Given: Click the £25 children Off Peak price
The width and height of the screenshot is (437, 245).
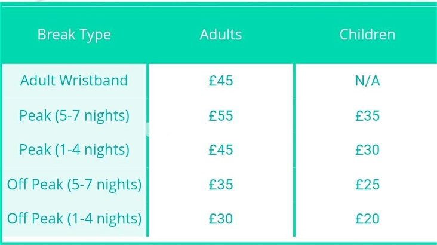Looking at the screenshot, I should [367, 185].
